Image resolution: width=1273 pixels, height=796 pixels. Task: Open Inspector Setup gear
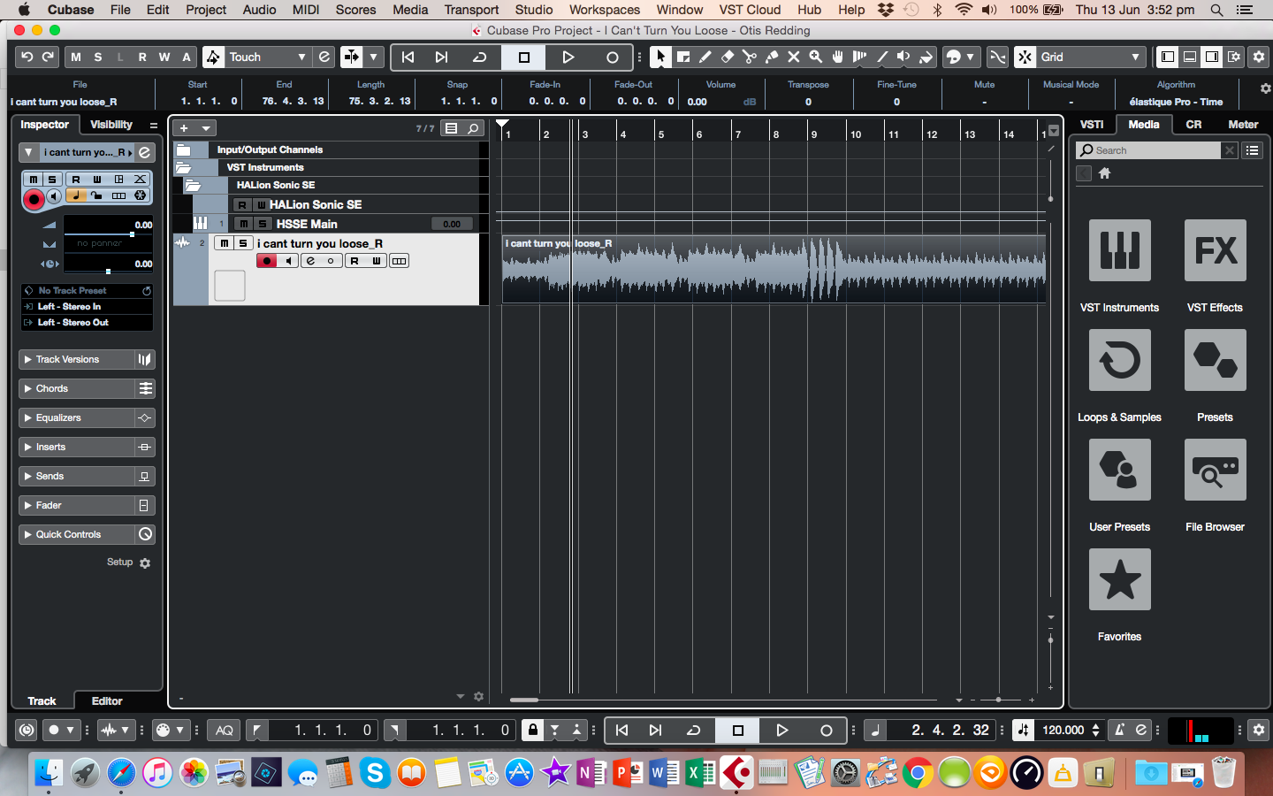coord(145,563)
